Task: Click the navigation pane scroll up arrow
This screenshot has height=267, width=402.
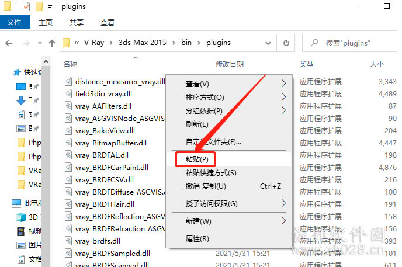Action: point(46,61)
